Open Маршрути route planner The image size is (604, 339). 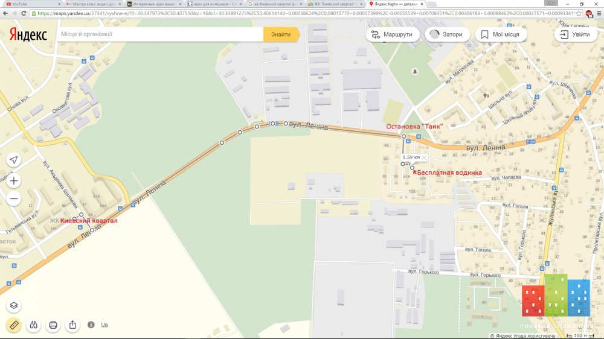392,34
